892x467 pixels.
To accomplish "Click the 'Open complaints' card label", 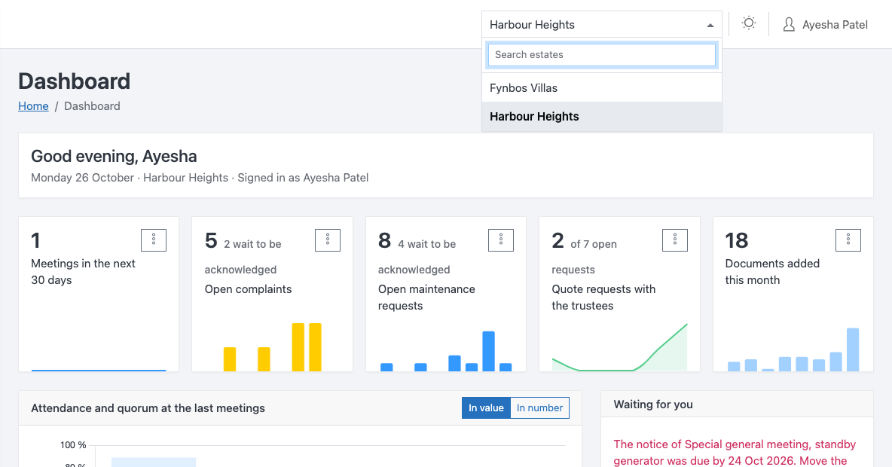I will point(248,289).
